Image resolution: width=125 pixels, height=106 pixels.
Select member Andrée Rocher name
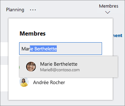[49, 82]
